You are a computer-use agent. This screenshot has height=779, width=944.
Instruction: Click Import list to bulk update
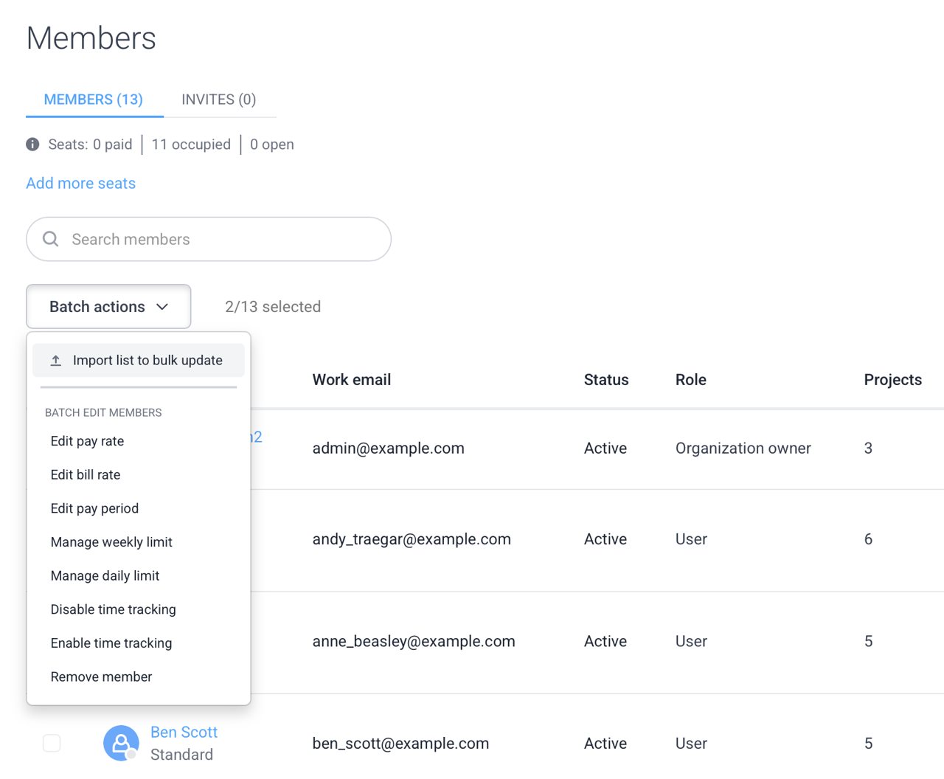click(147, 361)
